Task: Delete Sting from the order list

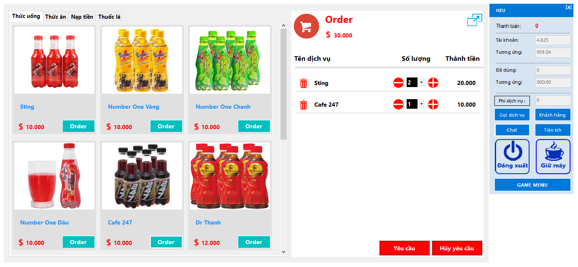Action: [x=304, y=83]
